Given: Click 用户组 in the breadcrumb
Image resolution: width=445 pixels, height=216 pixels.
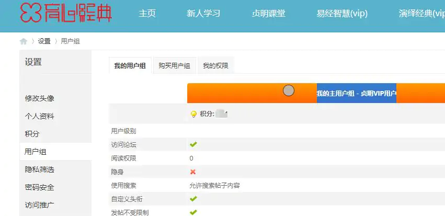Looking at the screenshot, I should click(x=71, y=41).
